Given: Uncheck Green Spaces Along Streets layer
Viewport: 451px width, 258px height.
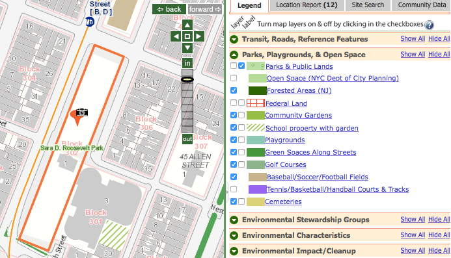Looking at the screenshot, I should [x=234, y=152].
